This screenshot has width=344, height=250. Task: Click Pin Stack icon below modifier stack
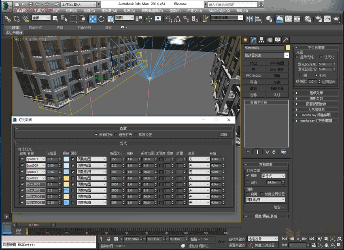(248, 152)
